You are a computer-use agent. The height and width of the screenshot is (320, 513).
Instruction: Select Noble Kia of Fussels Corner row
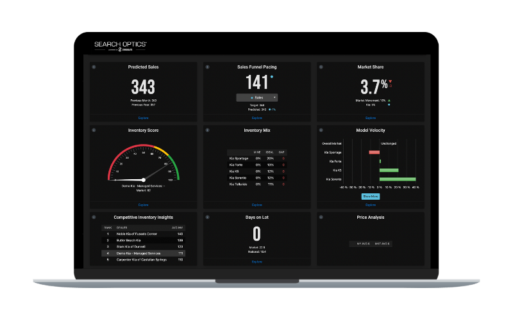143,234
